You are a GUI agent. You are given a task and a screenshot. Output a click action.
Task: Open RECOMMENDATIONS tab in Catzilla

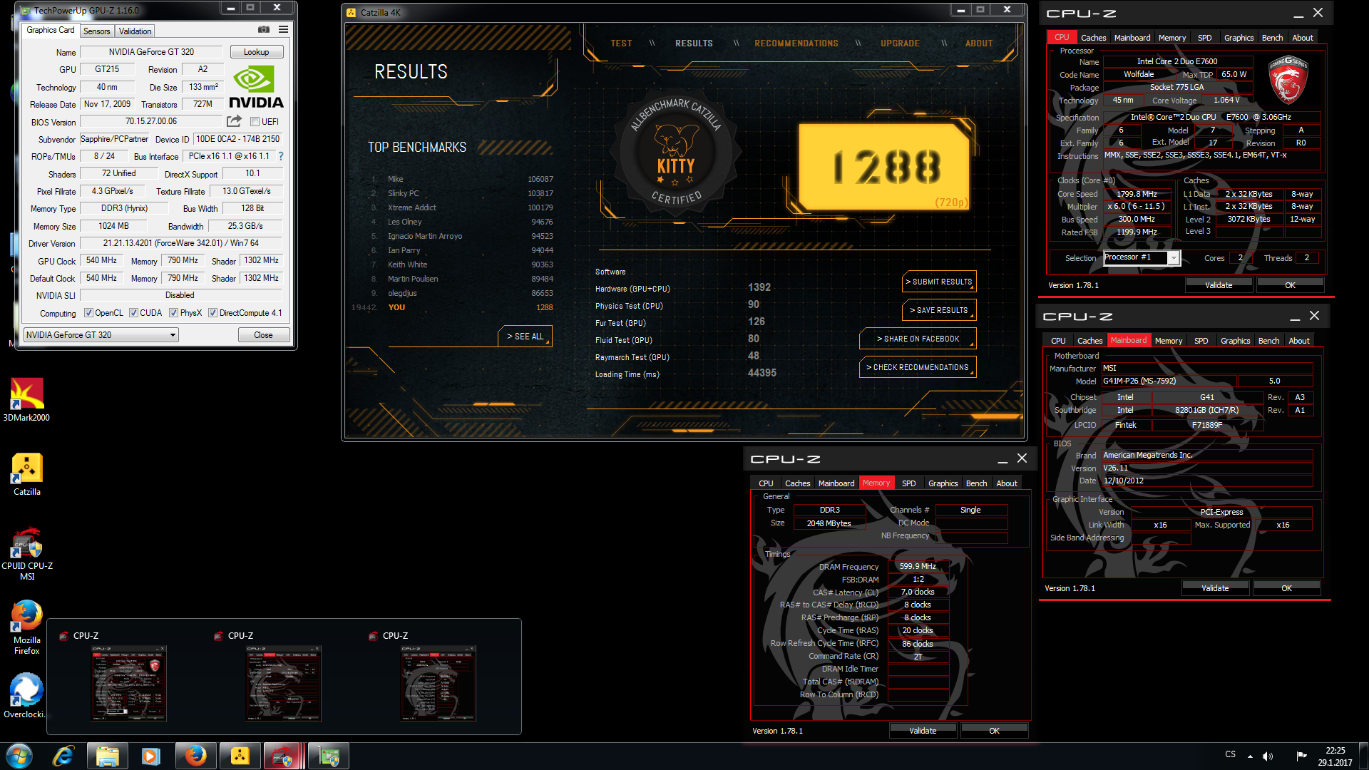(796, 43)
